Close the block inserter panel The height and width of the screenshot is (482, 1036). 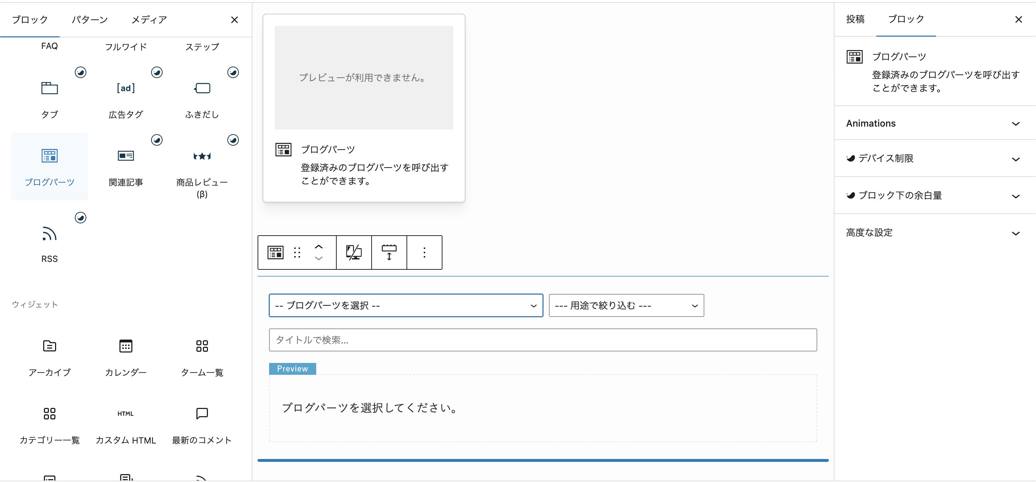coord(235,20)
